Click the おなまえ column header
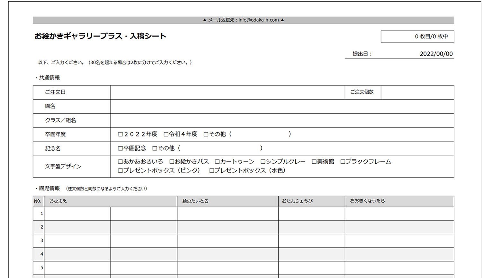Image resolution: width=482 pixels, height=278 pixels. coord(111,201)
